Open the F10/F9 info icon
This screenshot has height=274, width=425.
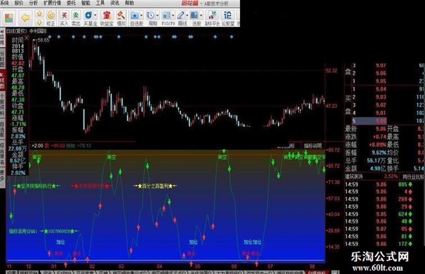(166, 15)
